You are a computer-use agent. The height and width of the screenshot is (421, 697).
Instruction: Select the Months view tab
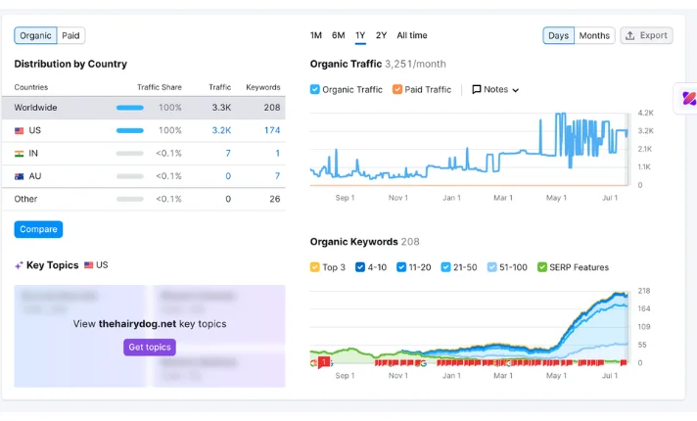tap(594, 35)
